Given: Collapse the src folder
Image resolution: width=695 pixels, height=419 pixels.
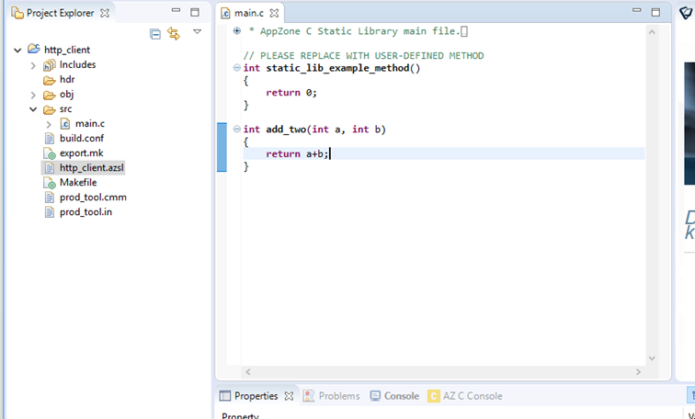Looking at the screenshot, I should coord(33,109).
